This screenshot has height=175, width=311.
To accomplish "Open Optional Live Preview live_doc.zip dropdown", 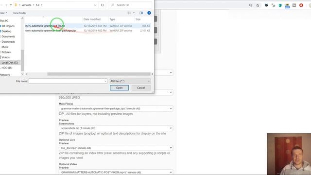I will (116, 148).
